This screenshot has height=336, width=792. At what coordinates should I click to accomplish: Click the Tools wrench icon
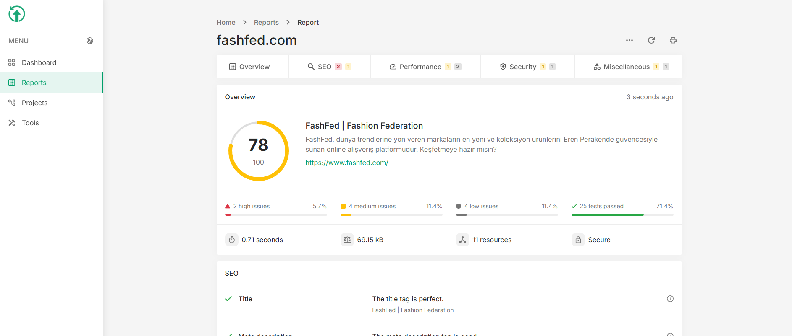[12, 123]
